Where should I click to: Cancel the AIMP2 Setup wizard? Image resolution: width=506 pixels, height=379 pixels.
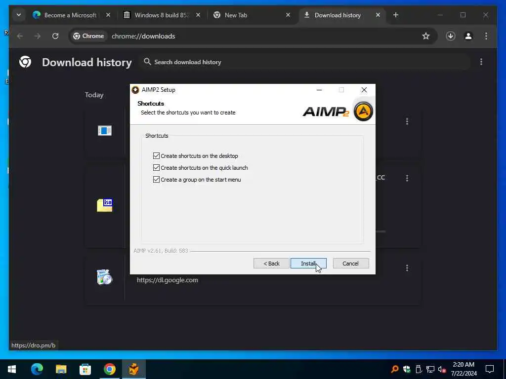click(350, 264)
